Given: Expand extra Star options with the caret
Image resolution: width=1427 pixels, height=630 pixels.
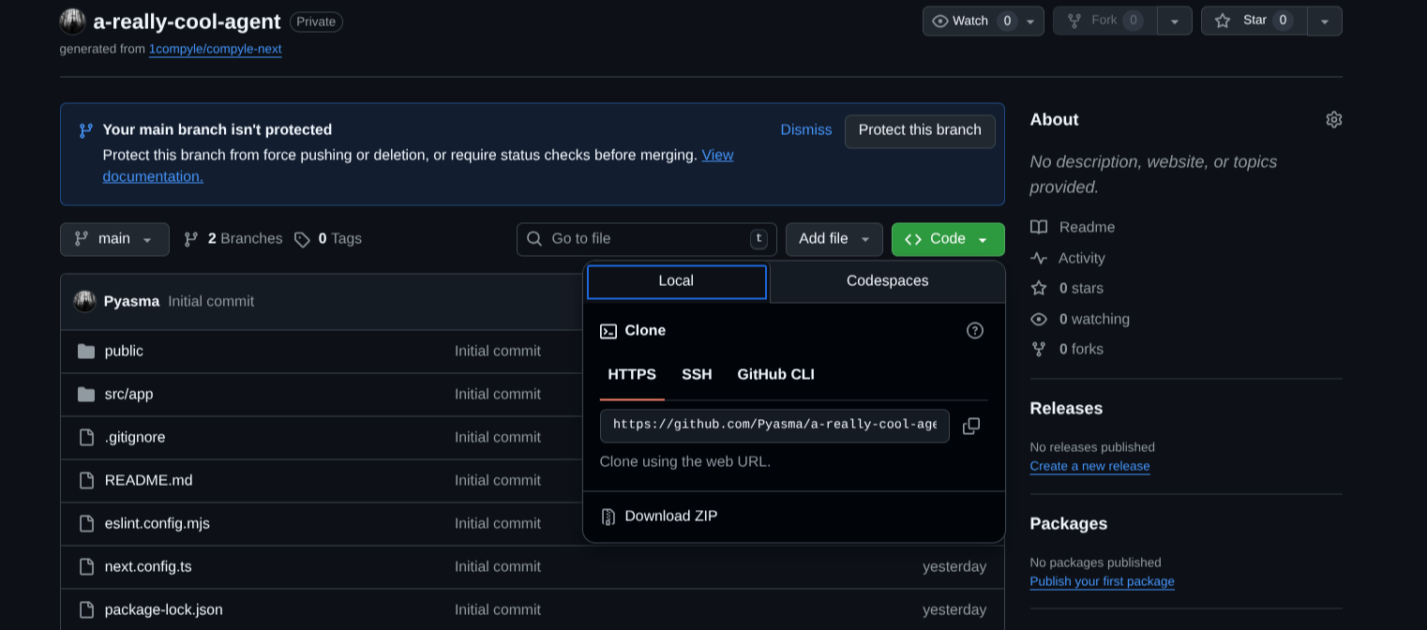Looking at the screenshot, I should [x=1324, y=20].
